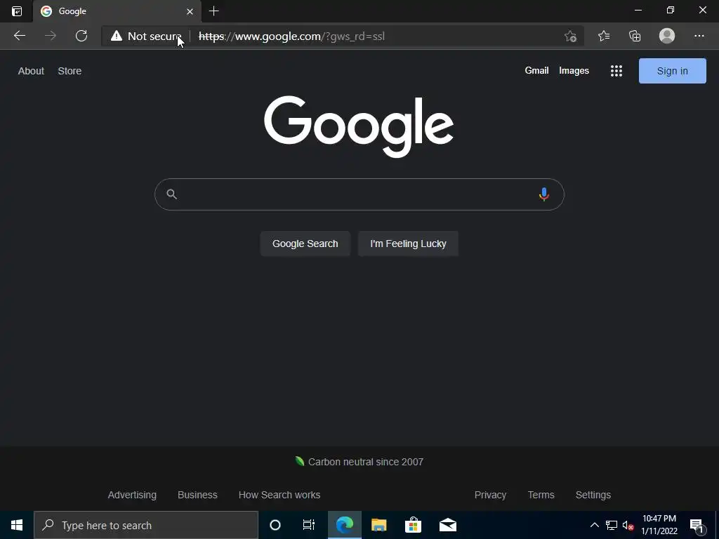Open Carbon neutral since 2007 link
This screenshot has height=539, width=719.
[x=359, y=462]
